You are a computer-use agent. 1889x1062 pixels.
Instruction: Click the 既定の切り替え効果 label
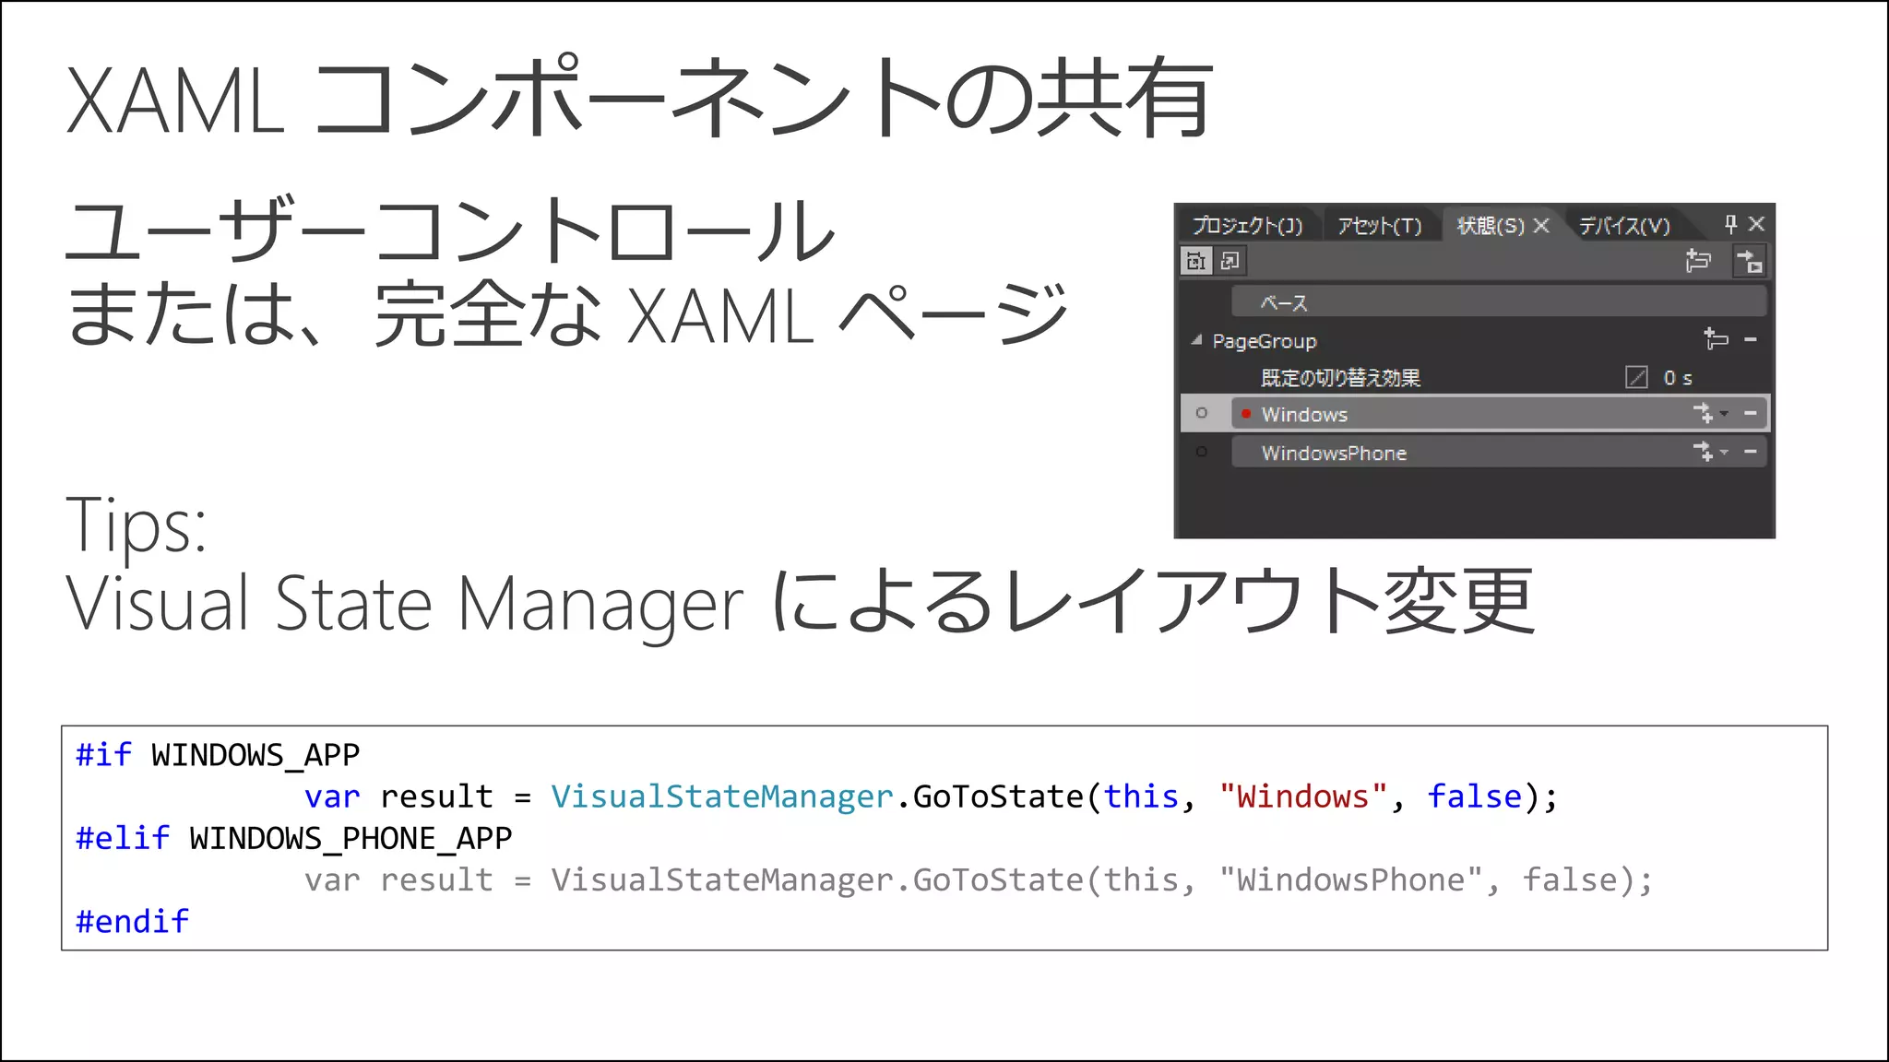[1340, 378]
